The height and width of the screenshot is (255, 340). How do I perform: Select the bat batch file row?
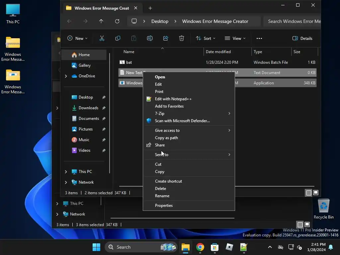[x=217, y=62]
